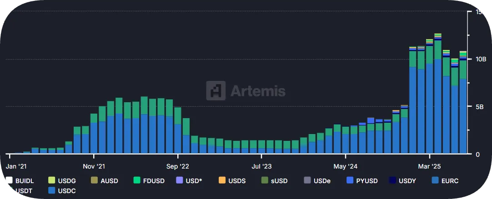Click the USDe gray legend icon
The height and width of the screenshot is (199, 492).
coord(307,180)
